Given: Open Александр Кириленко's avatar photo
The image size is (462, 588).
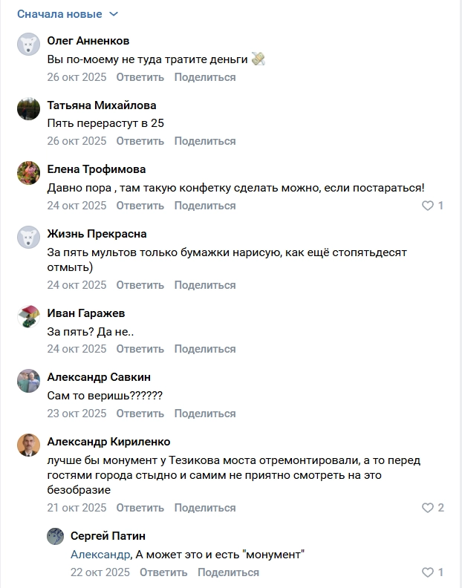Looking at the screenshot, I should point(28,445).
